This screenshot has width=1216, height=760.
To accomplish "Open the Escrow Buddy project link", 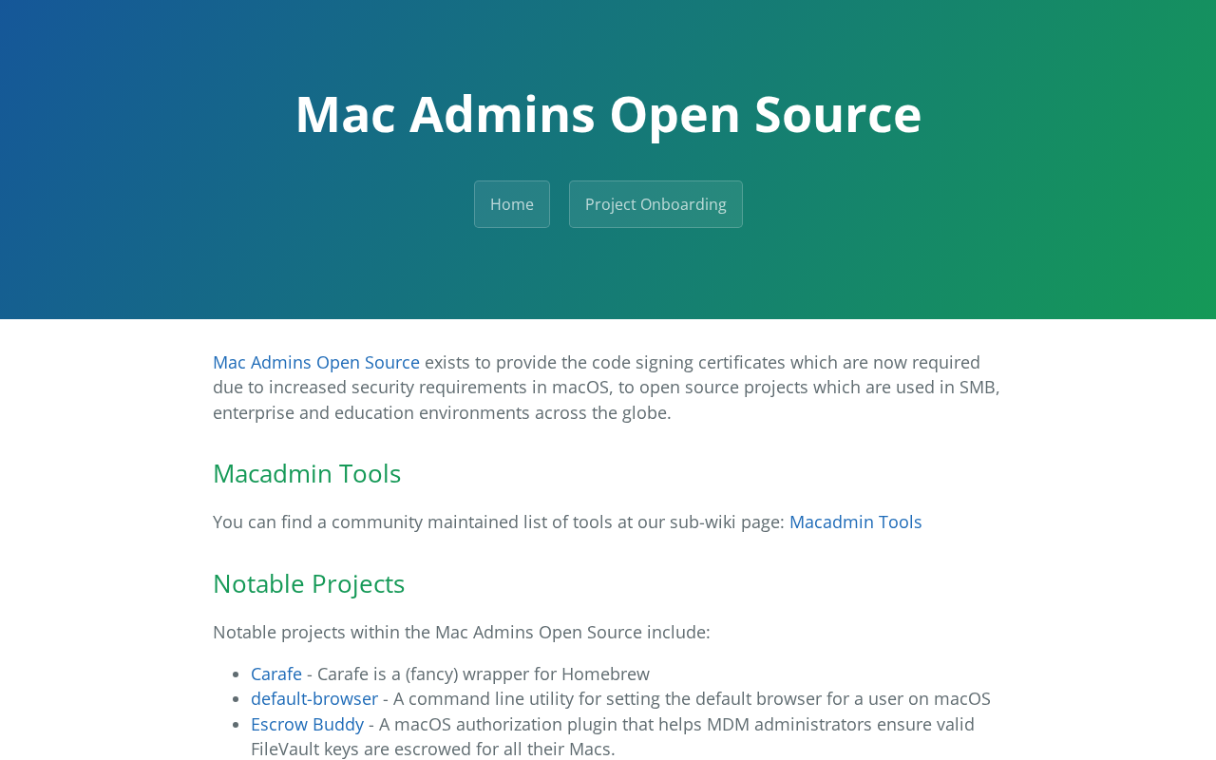I will pyautogui.click(x=308, y=724).
